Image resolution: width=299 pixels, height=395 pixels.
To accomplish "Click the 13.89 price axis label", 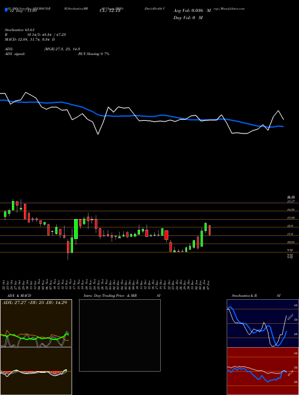I will click(x=291, y=218).
